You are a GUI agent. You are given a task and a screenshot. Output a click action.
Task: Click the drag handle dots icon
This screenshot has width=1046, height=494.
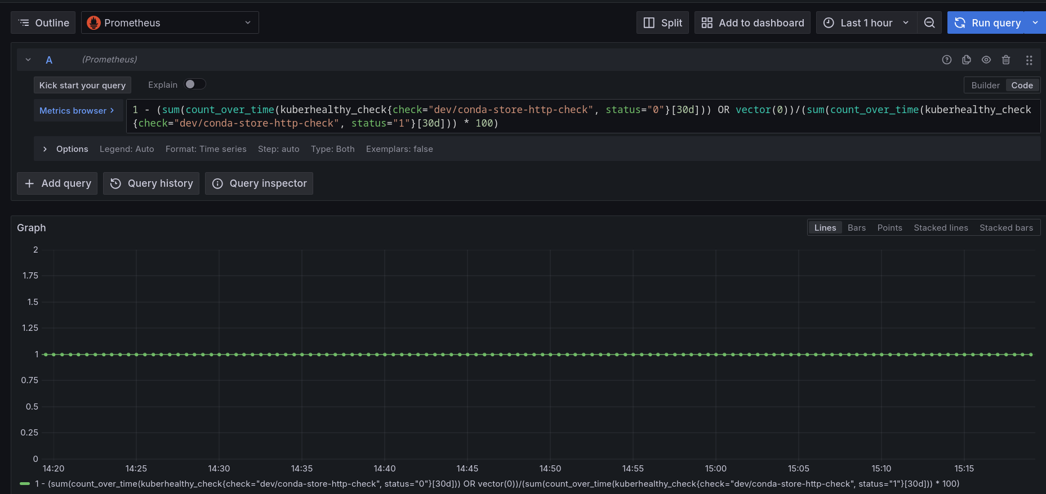pos(1029,60)
